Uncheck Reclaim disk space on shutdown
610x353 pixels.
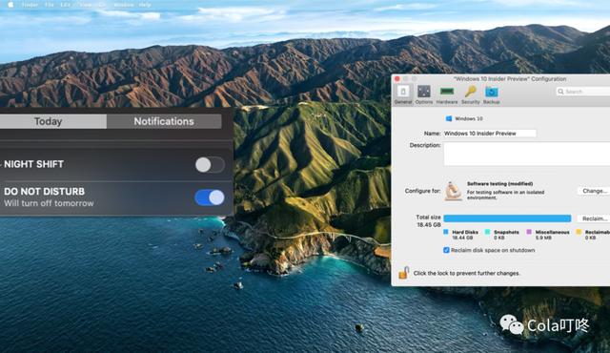pos(446,250)
